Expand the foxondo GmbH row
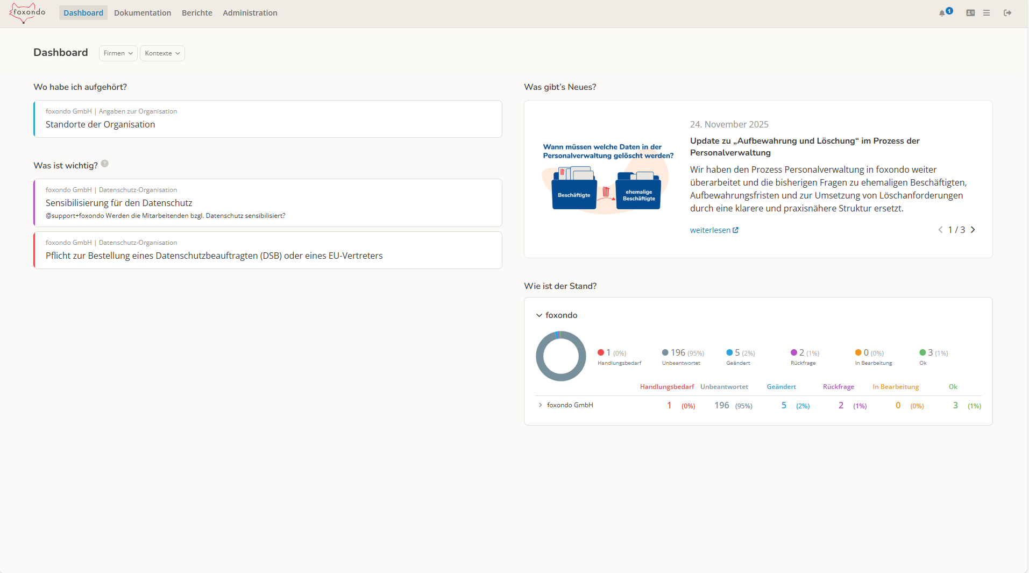 point(540,405)
